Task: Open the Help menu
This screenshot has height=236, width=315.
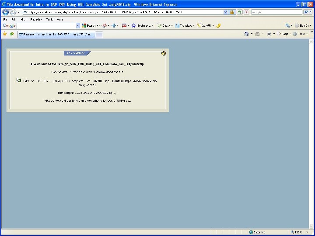Action: pyautogui.click(x=60, y=20)
